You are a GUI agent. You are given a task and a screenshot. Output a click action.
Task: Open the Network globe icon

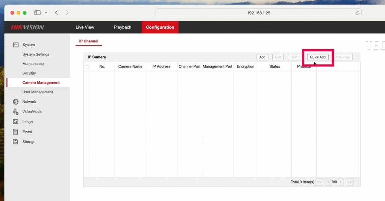16,102
